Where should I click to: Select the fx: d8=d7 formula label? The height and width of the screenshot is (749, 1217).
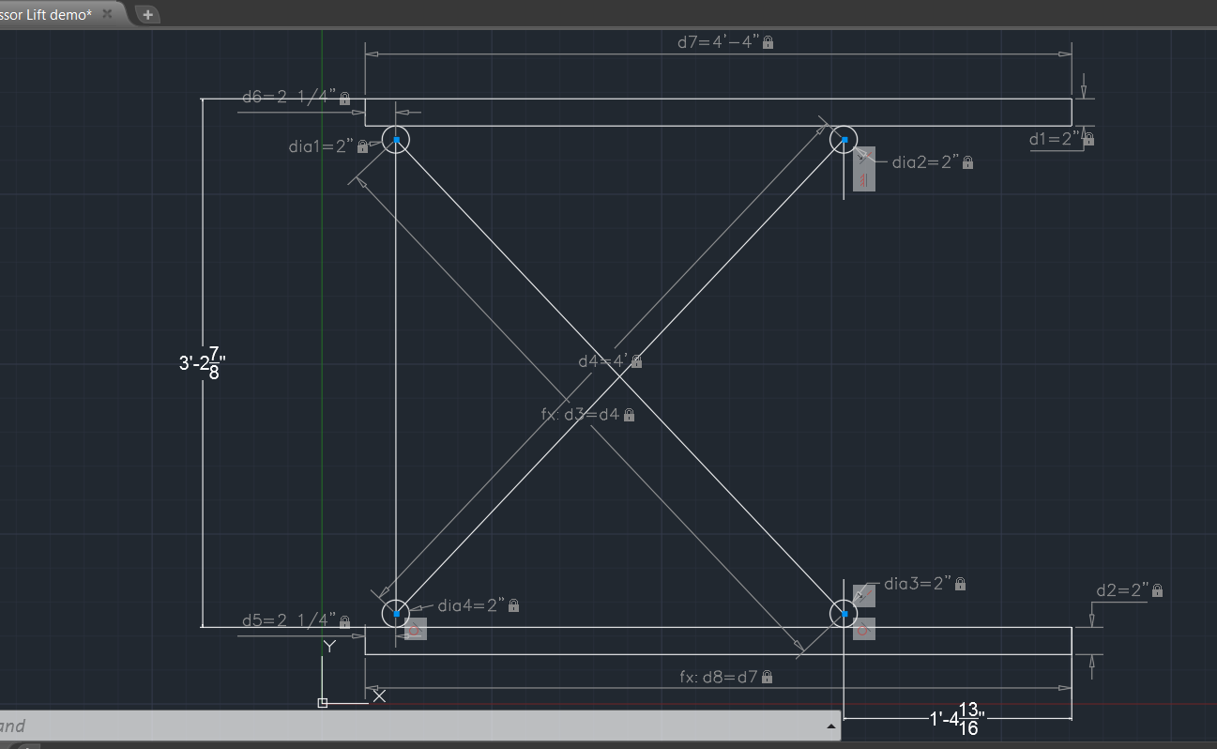719,676
